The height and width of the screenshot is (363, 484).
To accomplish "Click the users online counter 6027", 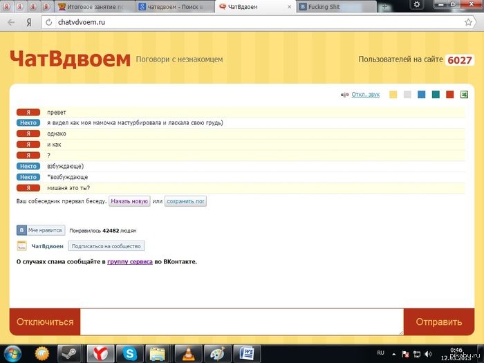I will pyautogui.click(x=460, y=60).
